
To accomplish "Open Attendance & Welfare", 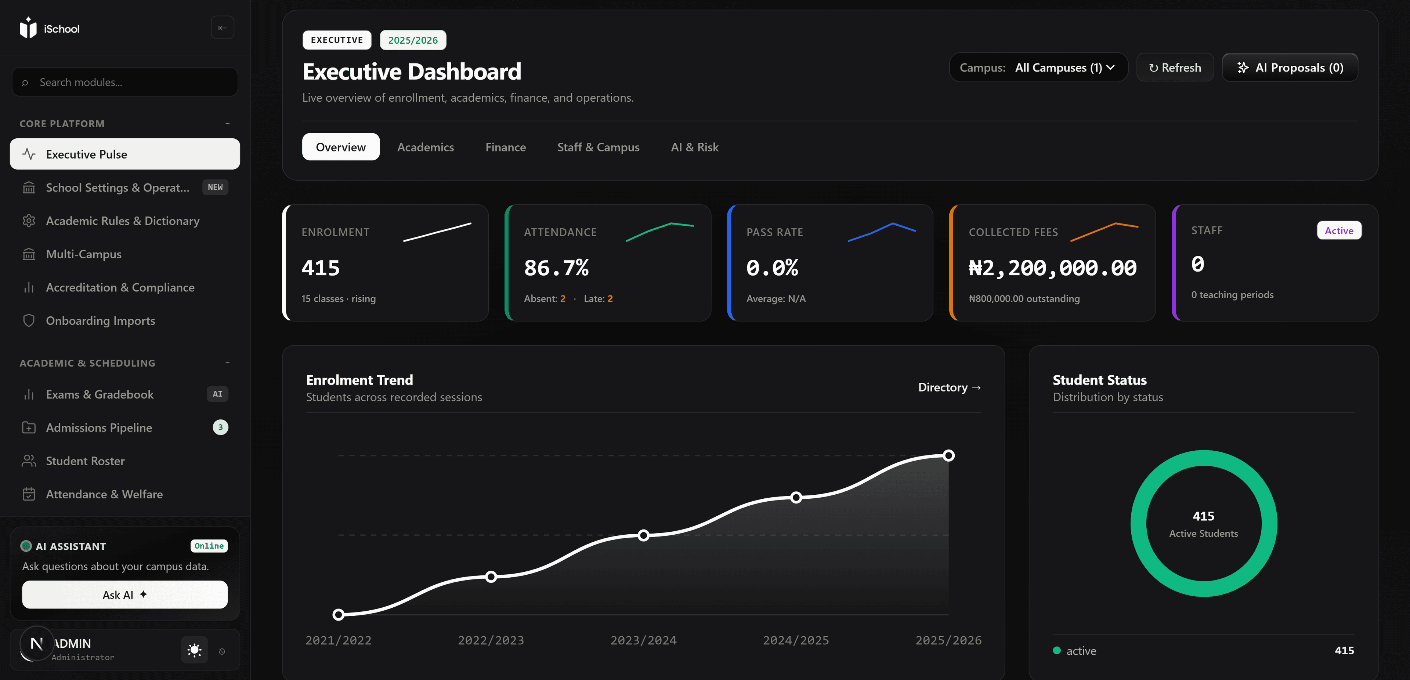I will click(x=125, y=494).
